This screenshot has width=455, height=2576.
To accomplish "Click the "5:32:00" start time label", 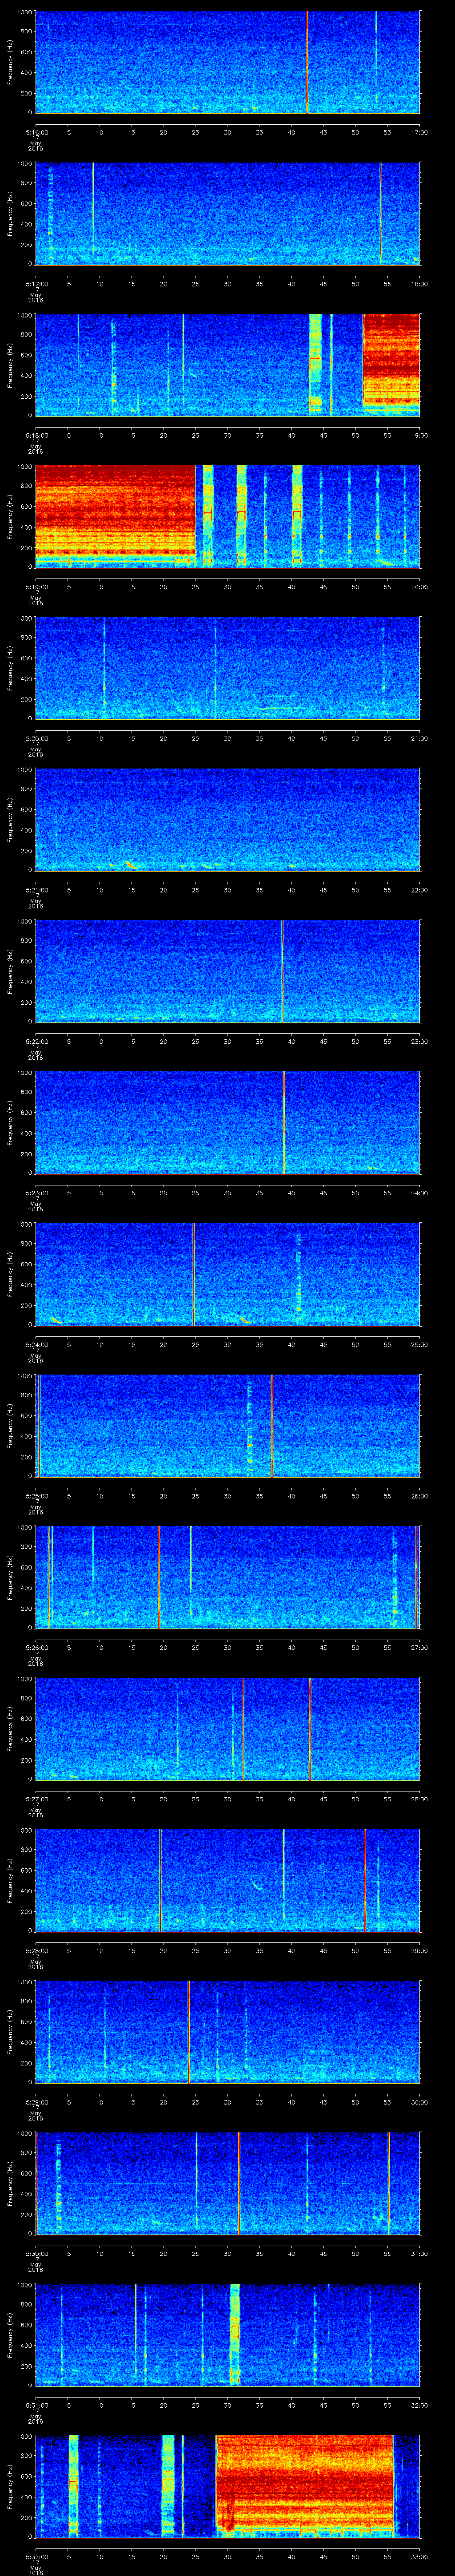I will [x=37, y=2558].
